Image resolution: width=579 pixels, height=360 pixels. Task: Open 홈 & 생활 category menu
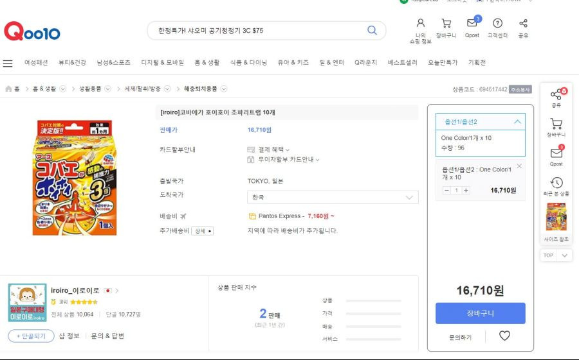[x=207, y=63]
